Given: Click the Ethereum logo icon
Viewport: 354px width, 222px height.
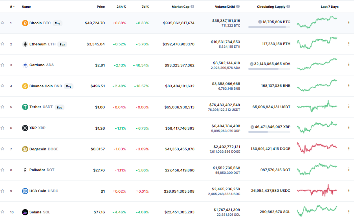Looking at the screenshot, I should click(x=25, y=44).
